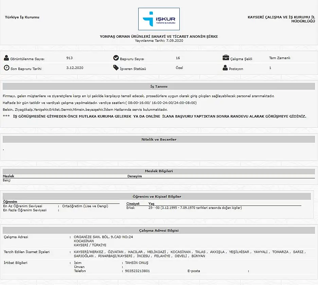Click the bold İŞ GÖRÜŞMESİNE GİTMEDEN ÖNCE notice
The width and height of the screenshot is (318, 285).
tap(159, 117)
